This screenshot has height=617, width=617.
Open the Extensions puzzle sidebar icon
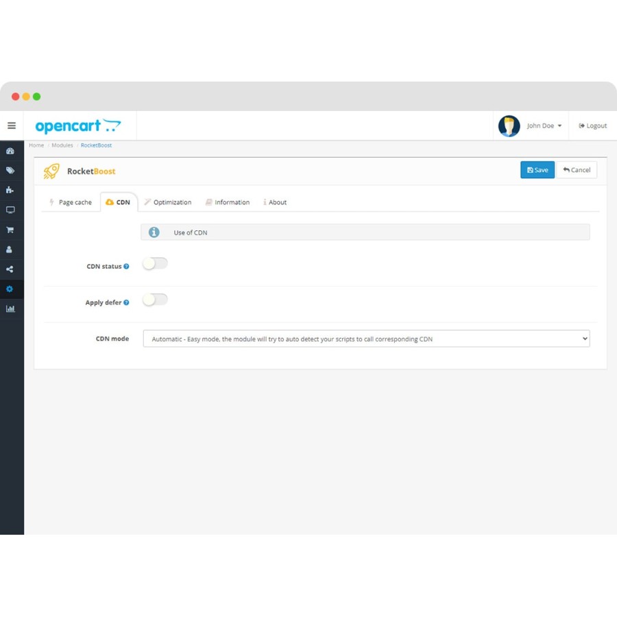click(x=10, y=190)
